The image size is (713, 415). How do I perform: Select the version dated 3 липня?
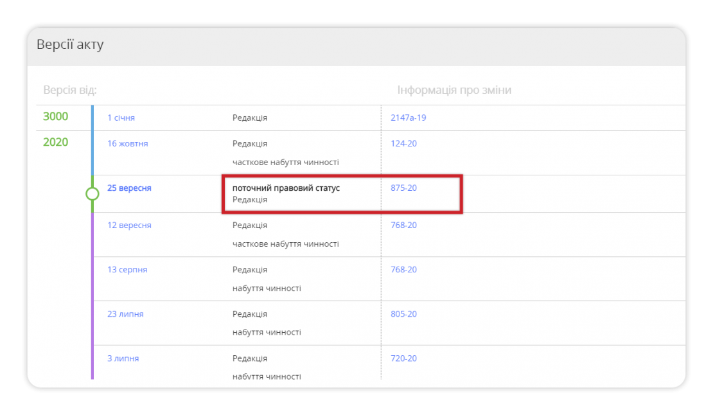pos(122,358)
